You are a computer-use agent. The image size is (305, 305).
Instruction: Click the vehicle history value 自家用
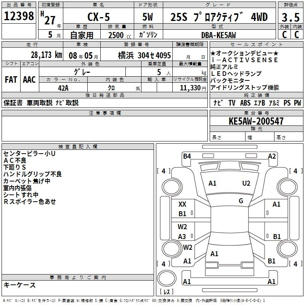82,35
